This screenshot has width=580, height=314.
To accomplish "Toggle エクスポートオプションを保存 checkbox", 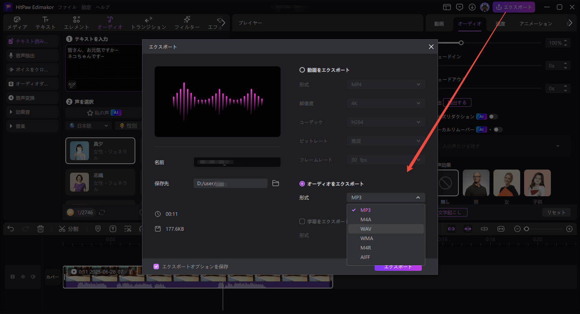I will click(x=156, y=267).
